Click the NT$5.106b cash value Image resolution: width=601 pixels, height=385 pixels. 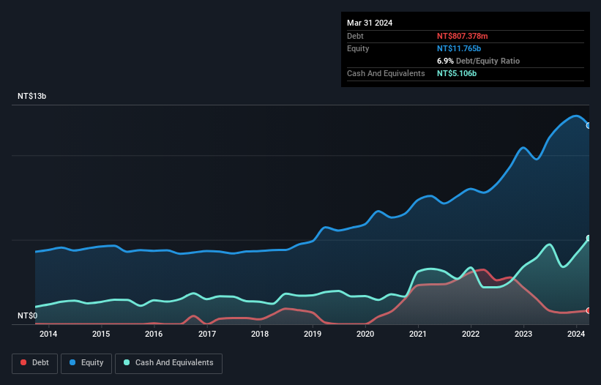(x=457, y=73)
